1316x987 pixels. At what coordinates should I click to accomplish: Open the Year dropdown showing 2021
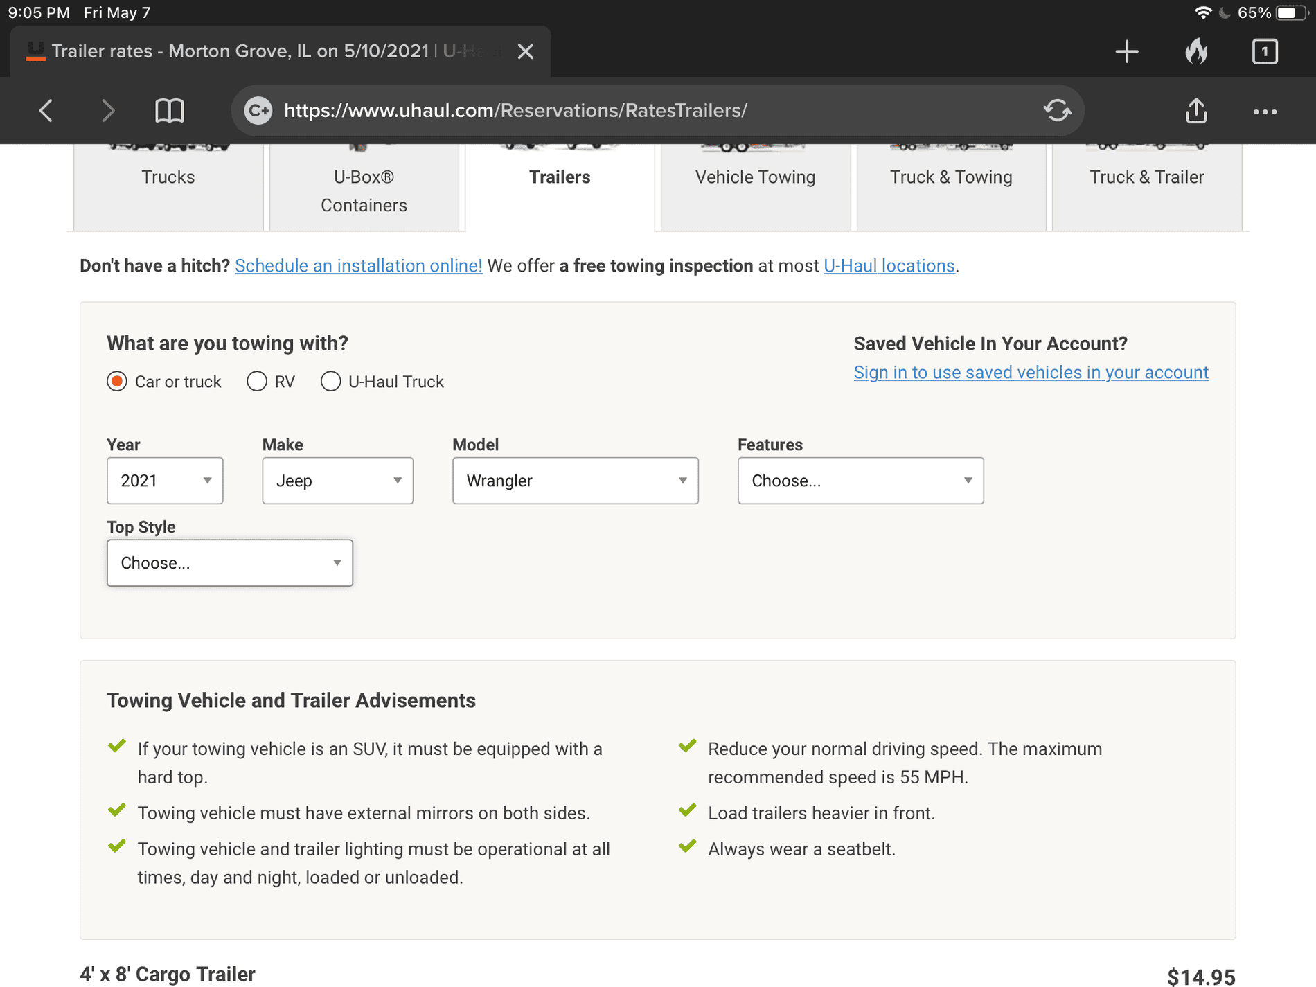coord(165,481)
